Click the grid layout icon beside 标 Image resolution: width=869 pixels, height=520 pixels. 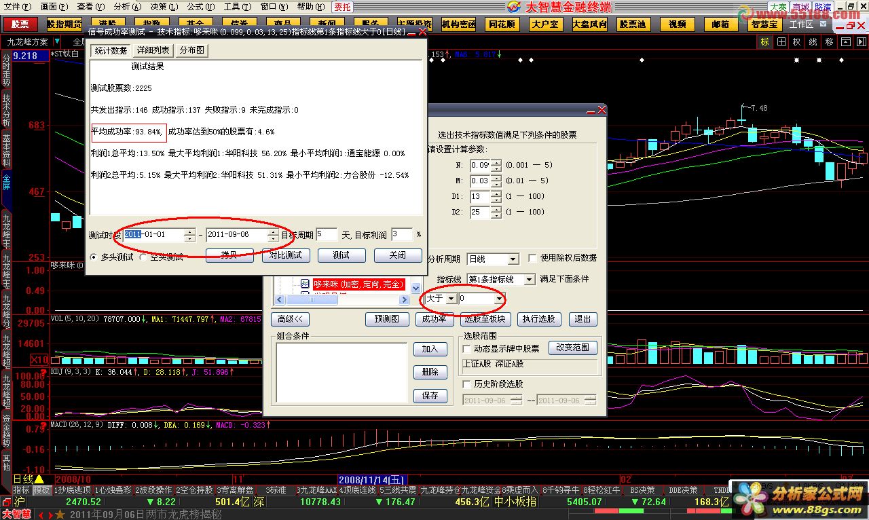[781, 42]
